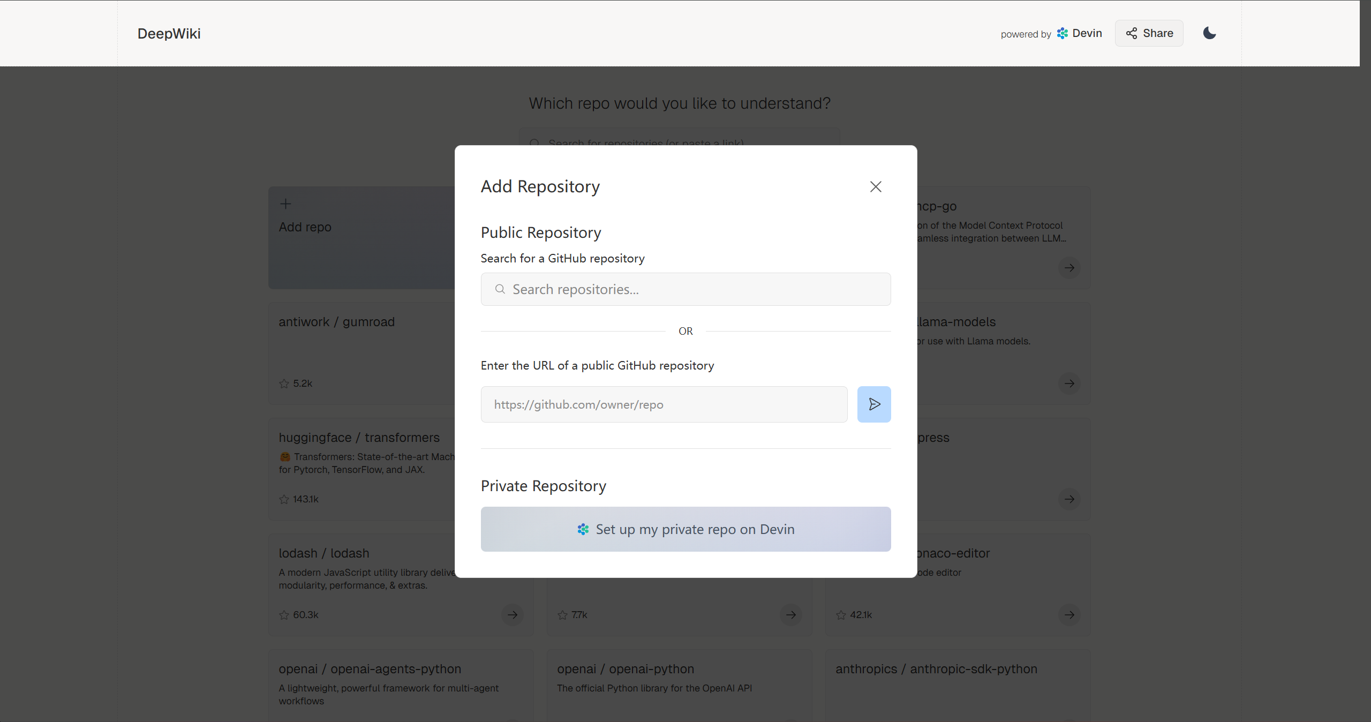Click the star icon next to 60.3k

(x=284, y=615)
